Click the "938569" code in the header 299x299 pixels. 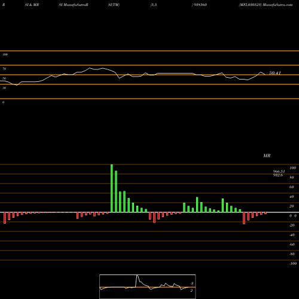tap(200, 5)
